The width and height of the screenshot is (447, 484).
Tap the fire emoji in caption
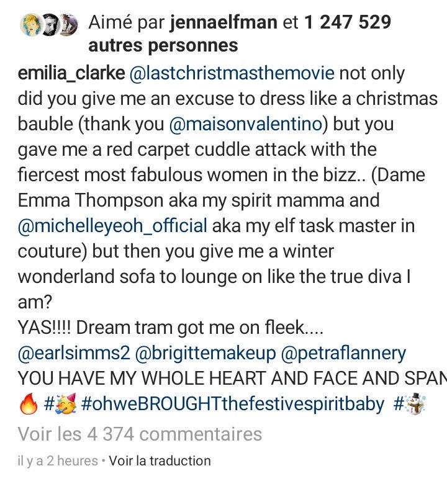pyautogui.click(x=29, y=404)
